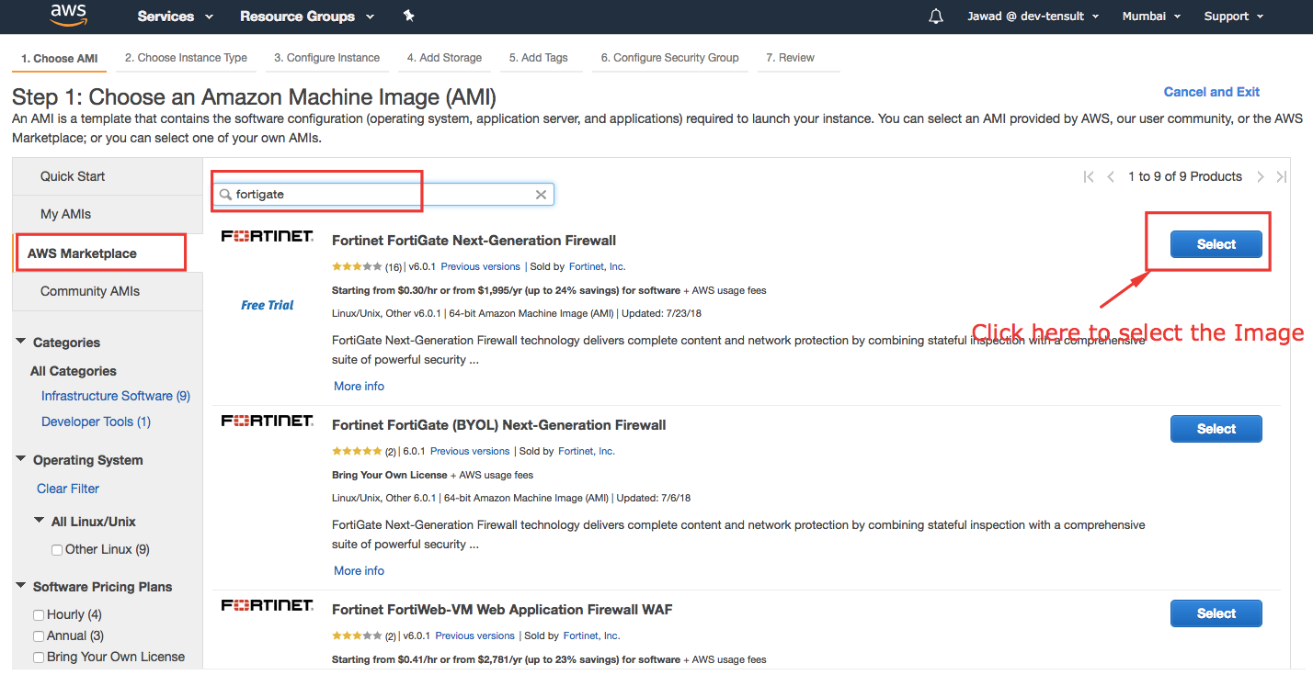The image size is (1313, 686).
Task: Open the Services dropdown menu
Action: click(x=175, y=17)
